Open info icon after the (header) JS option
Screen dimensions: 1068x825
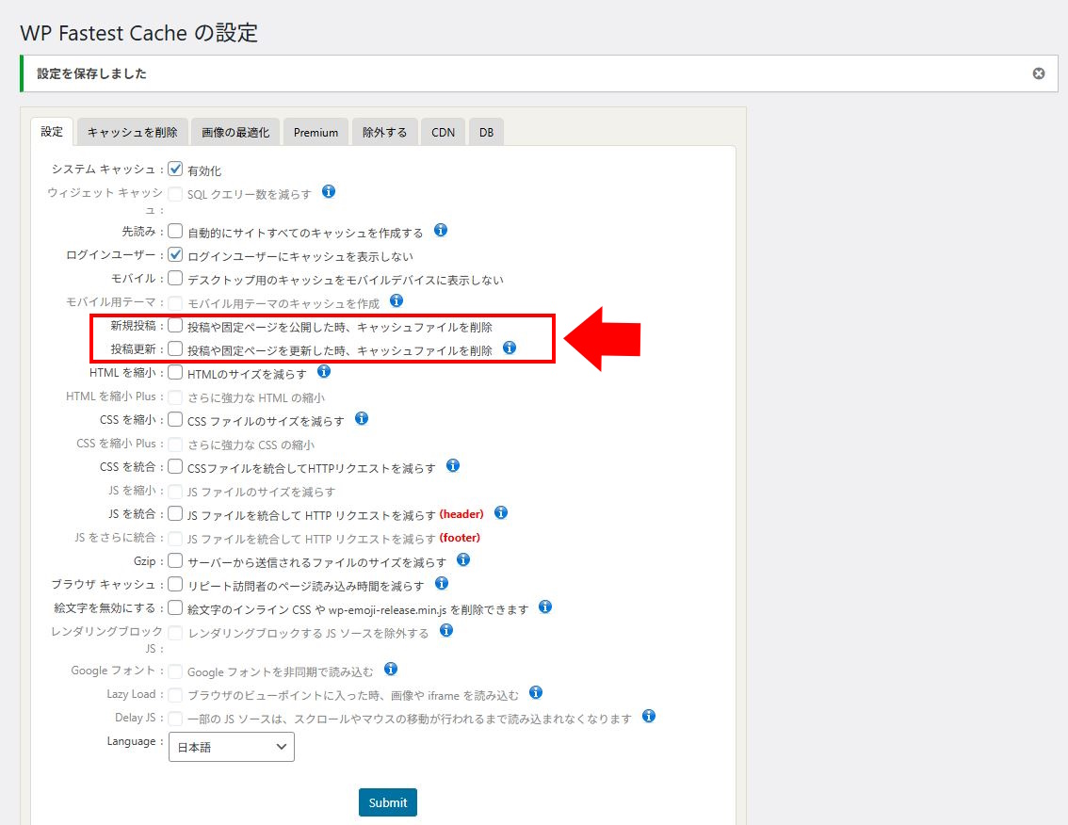[501, 512]
